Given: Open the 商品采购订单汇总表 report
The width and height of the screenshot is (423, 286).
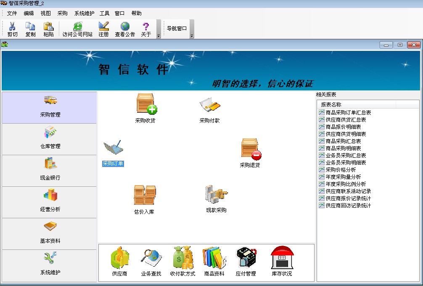Looking at the screenshot, I should [348, 113].
